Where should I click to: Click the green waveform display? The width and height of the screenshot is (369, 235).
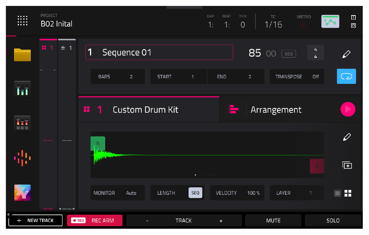coord(207,155)
